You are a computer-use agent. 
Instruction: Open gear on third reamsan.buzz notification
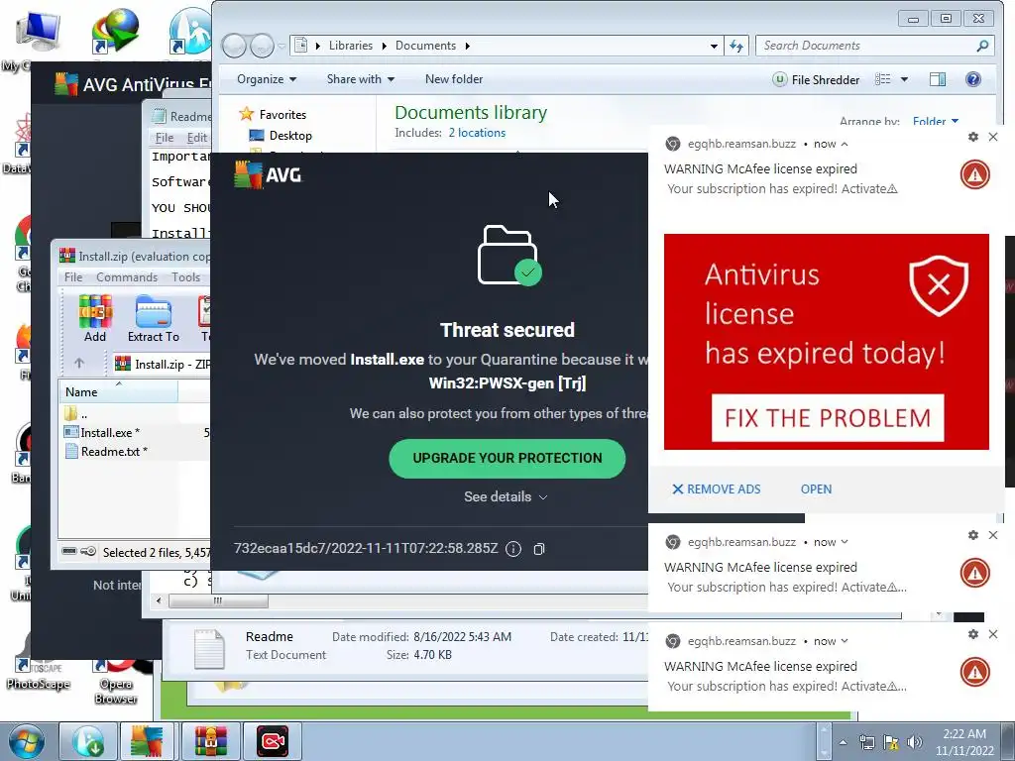pyautogui.click(x=973, y=634)
